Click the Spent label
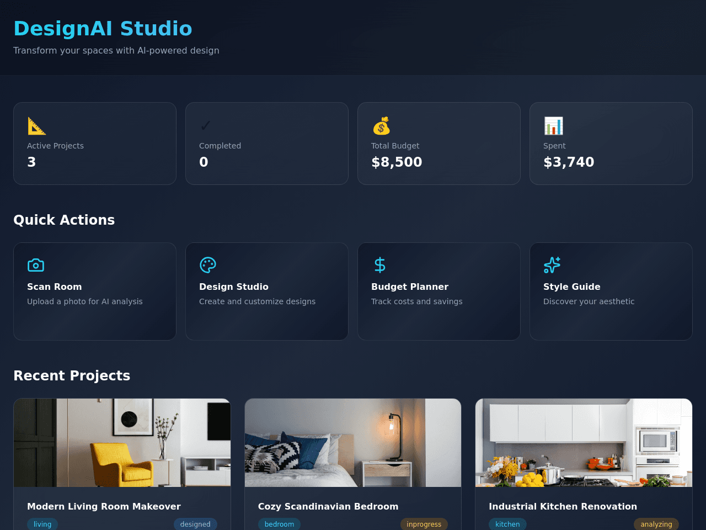The image size is (706, 530). coord(554,146)
